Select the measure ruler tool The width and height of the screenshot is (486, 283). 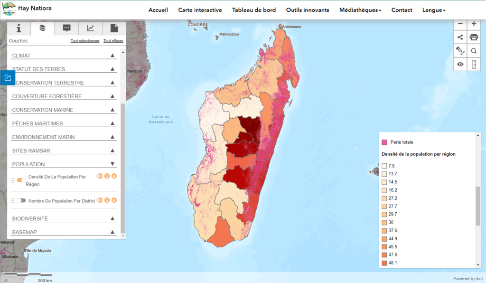tap(473, 64)
